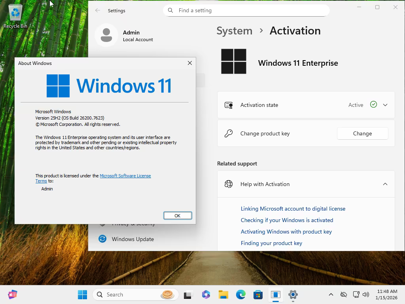This screenshot has height=304, width=405.
Task: Open Checking if your Windows is activated
Action: [x=287, y=220]
